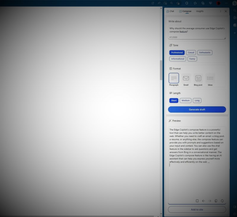The width and height of the screenshot is (237, 217).
Task: Open the Outlook icon in right sidebar
Action: pos(235,25)
